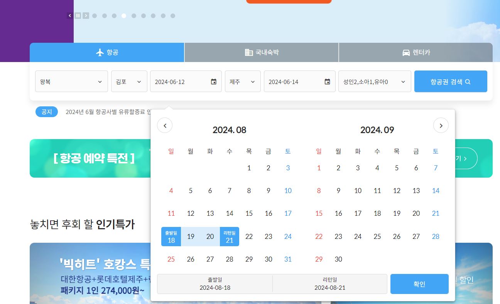Click the 확인 button in the calendar
This screenshot has height=304, width=500.
click(x=419, y=284)
